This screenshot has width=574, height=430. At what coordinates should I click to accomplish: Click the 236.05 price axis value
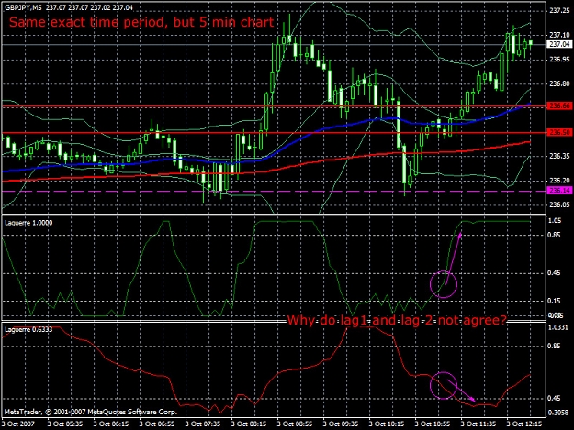click(559, 204)
